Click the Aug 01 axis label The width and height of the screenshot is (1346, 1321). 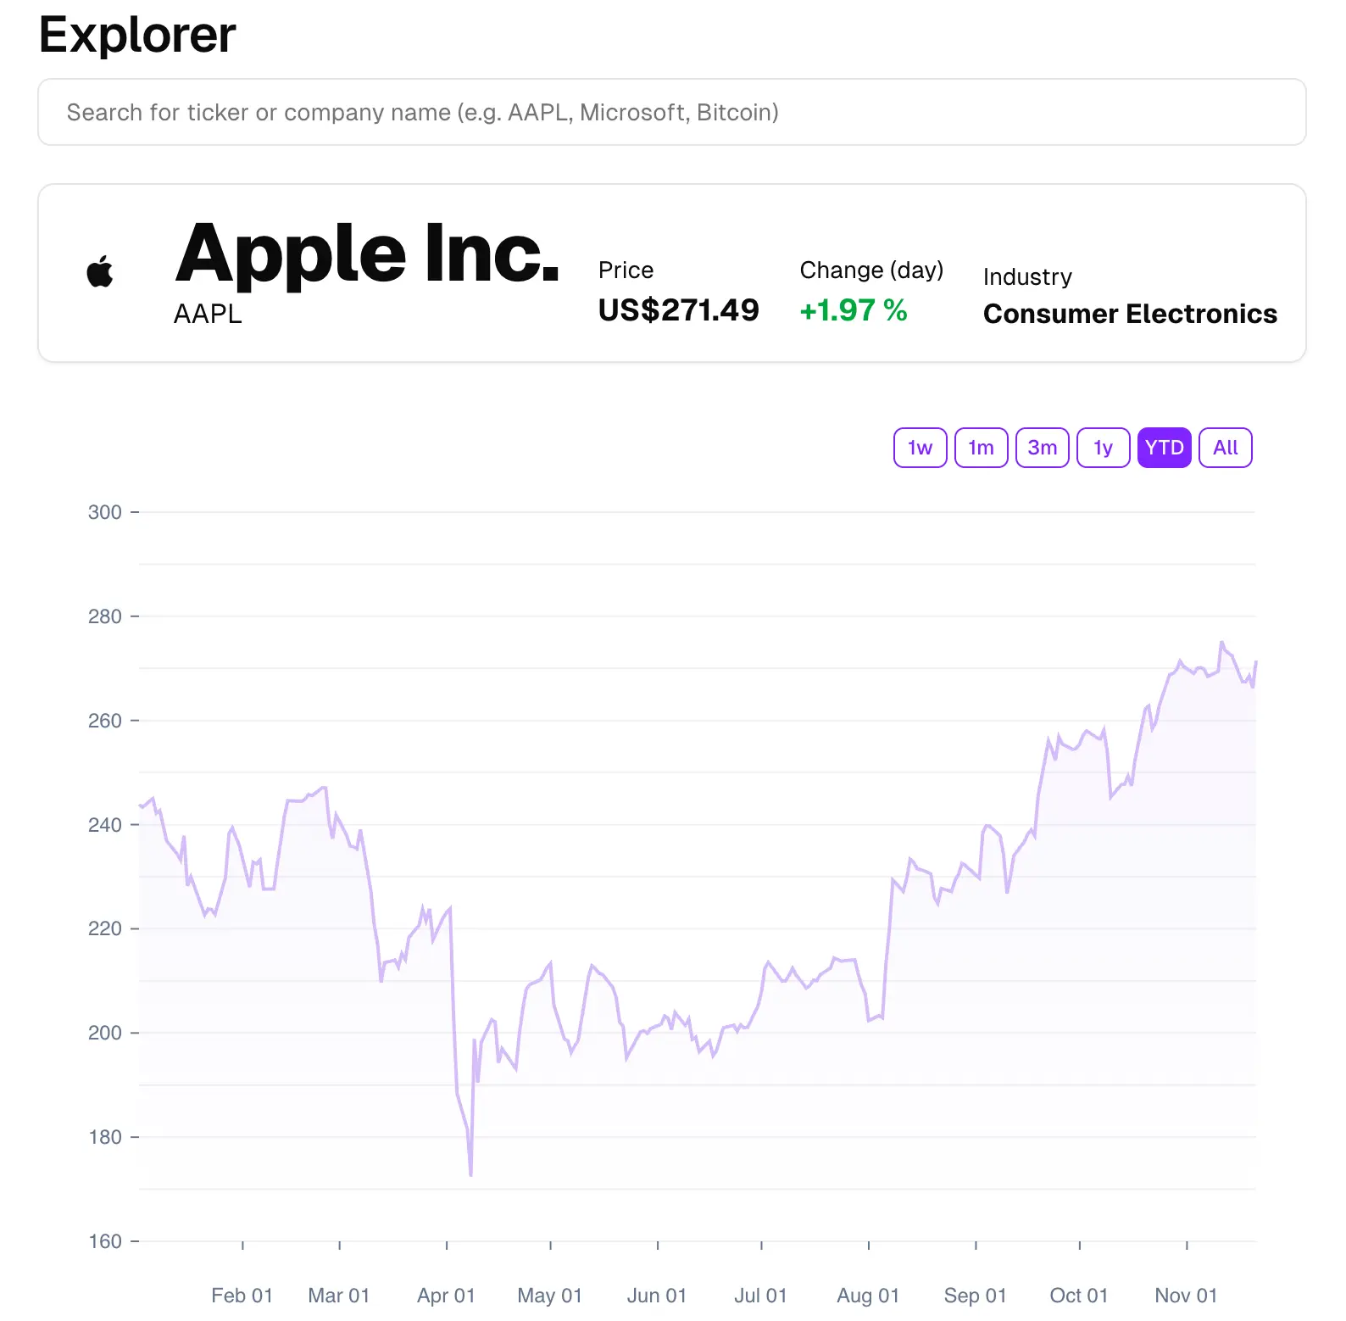(867, 1296)
